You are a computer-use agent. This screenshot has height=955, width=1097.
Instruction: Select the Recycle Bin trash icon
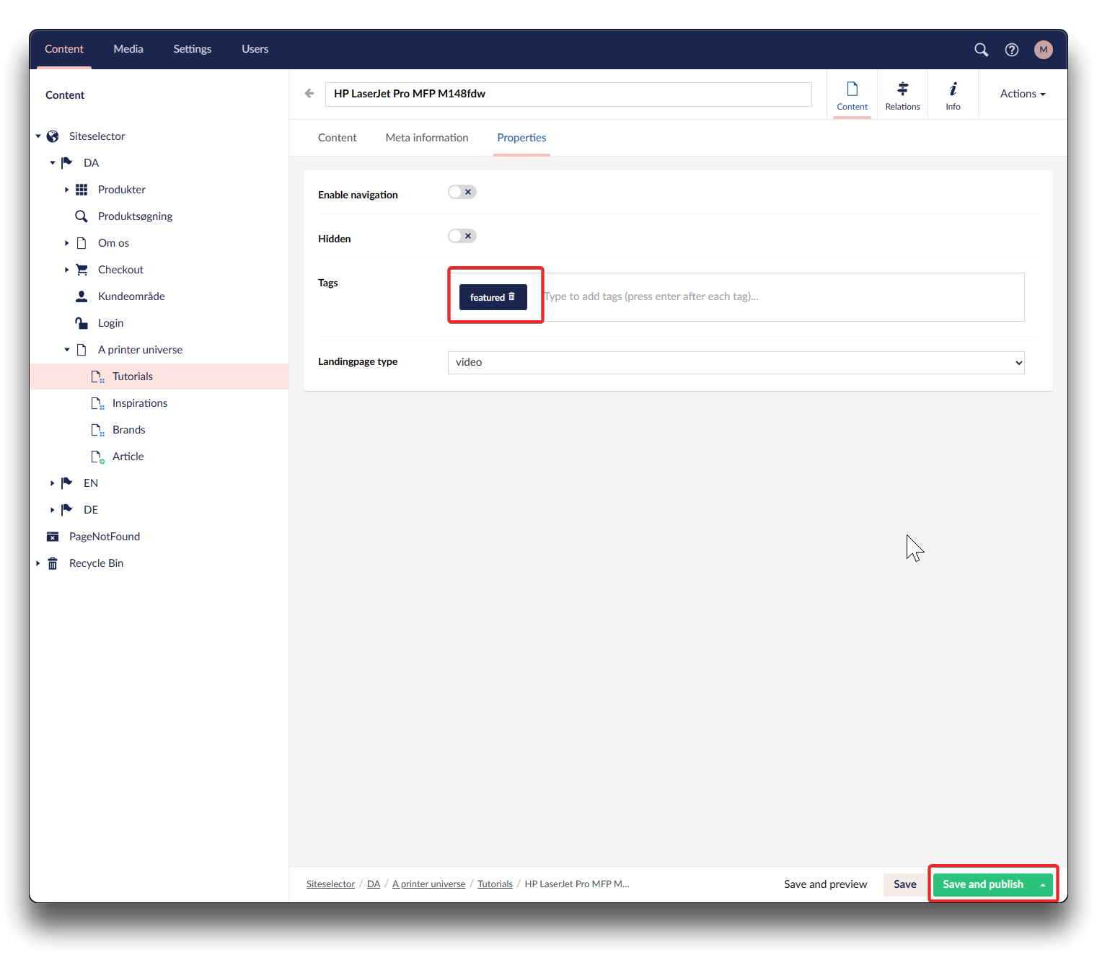(x=53, y=563)
